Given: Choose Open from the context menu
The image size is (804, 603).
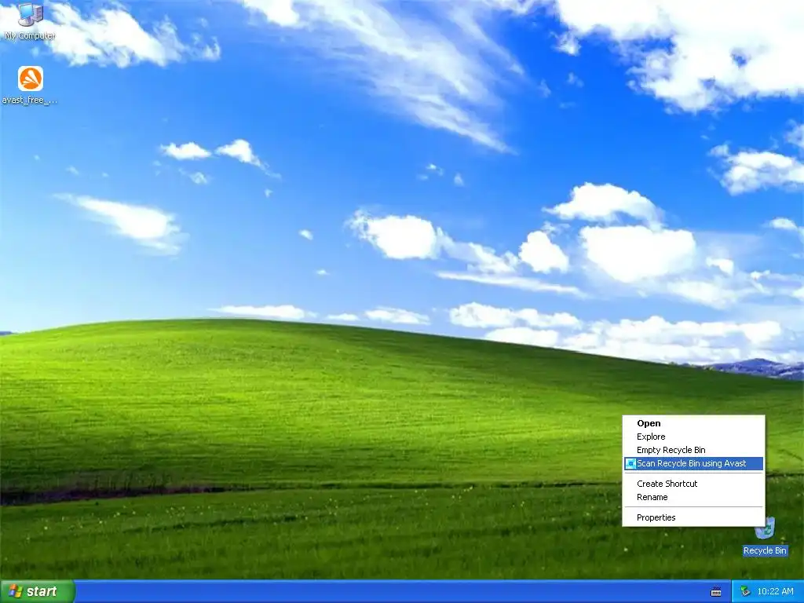Looking at the screenshot, I should pyautogui.click(x=693, y=423).
